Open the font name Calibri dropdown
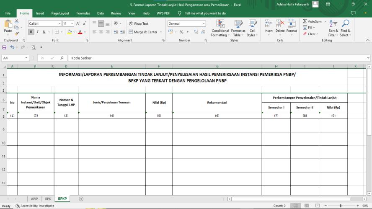 (x=60, y=23)
